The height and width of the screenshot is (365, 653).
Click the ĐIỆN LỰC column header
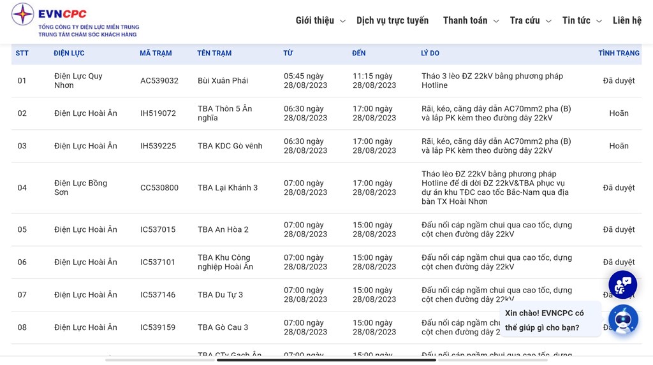69,54
